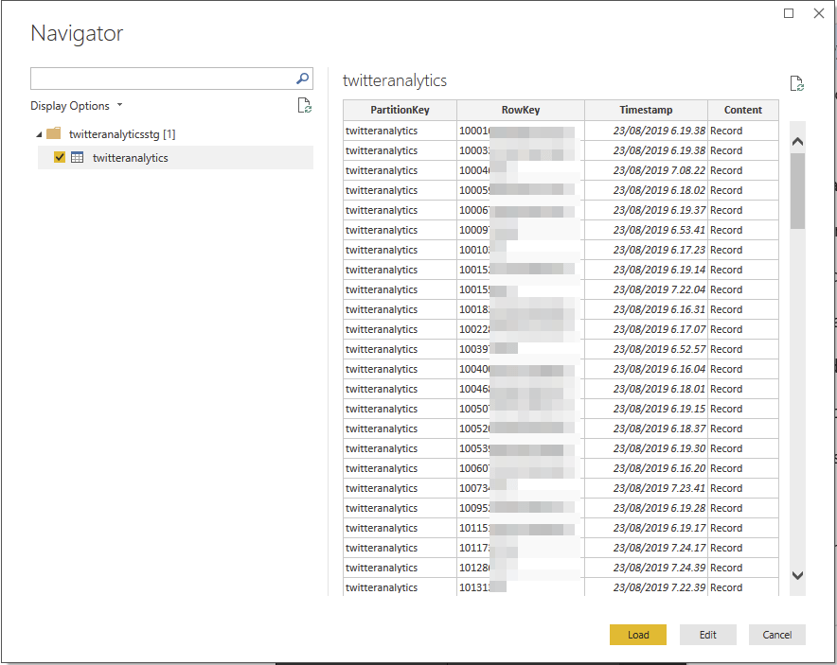Viewport: 837px width, 665px height.
Task: Refresh the navigator tree list
Action: 304,105
